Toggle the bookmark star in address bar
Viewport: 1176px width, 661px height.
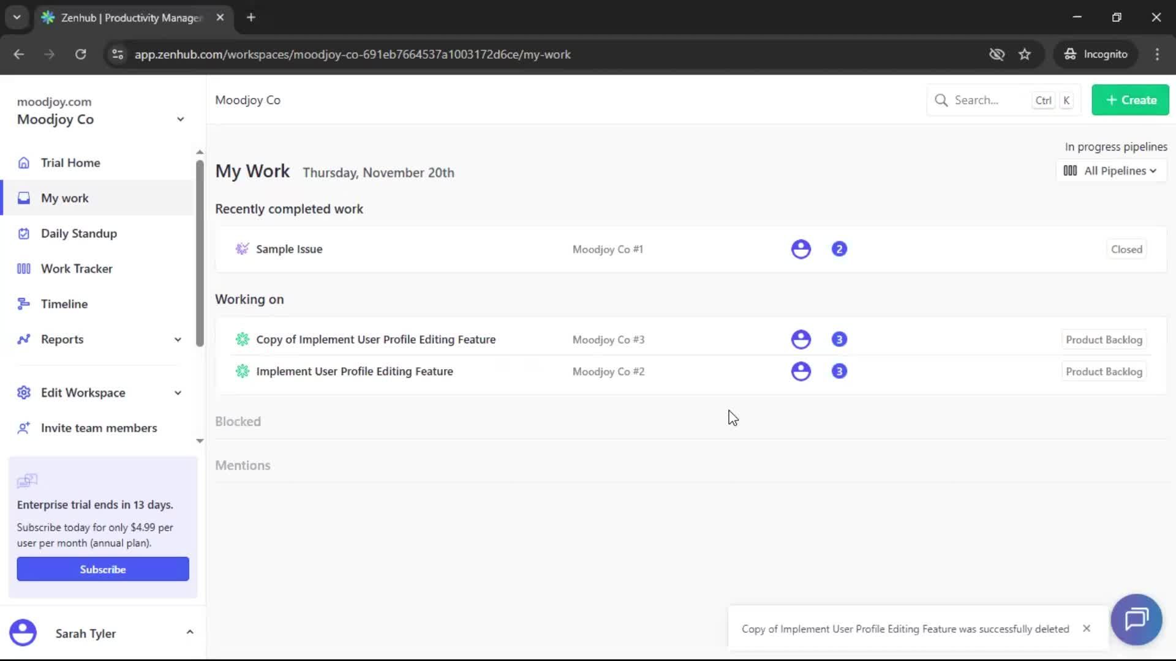[x=1025, y=54]
